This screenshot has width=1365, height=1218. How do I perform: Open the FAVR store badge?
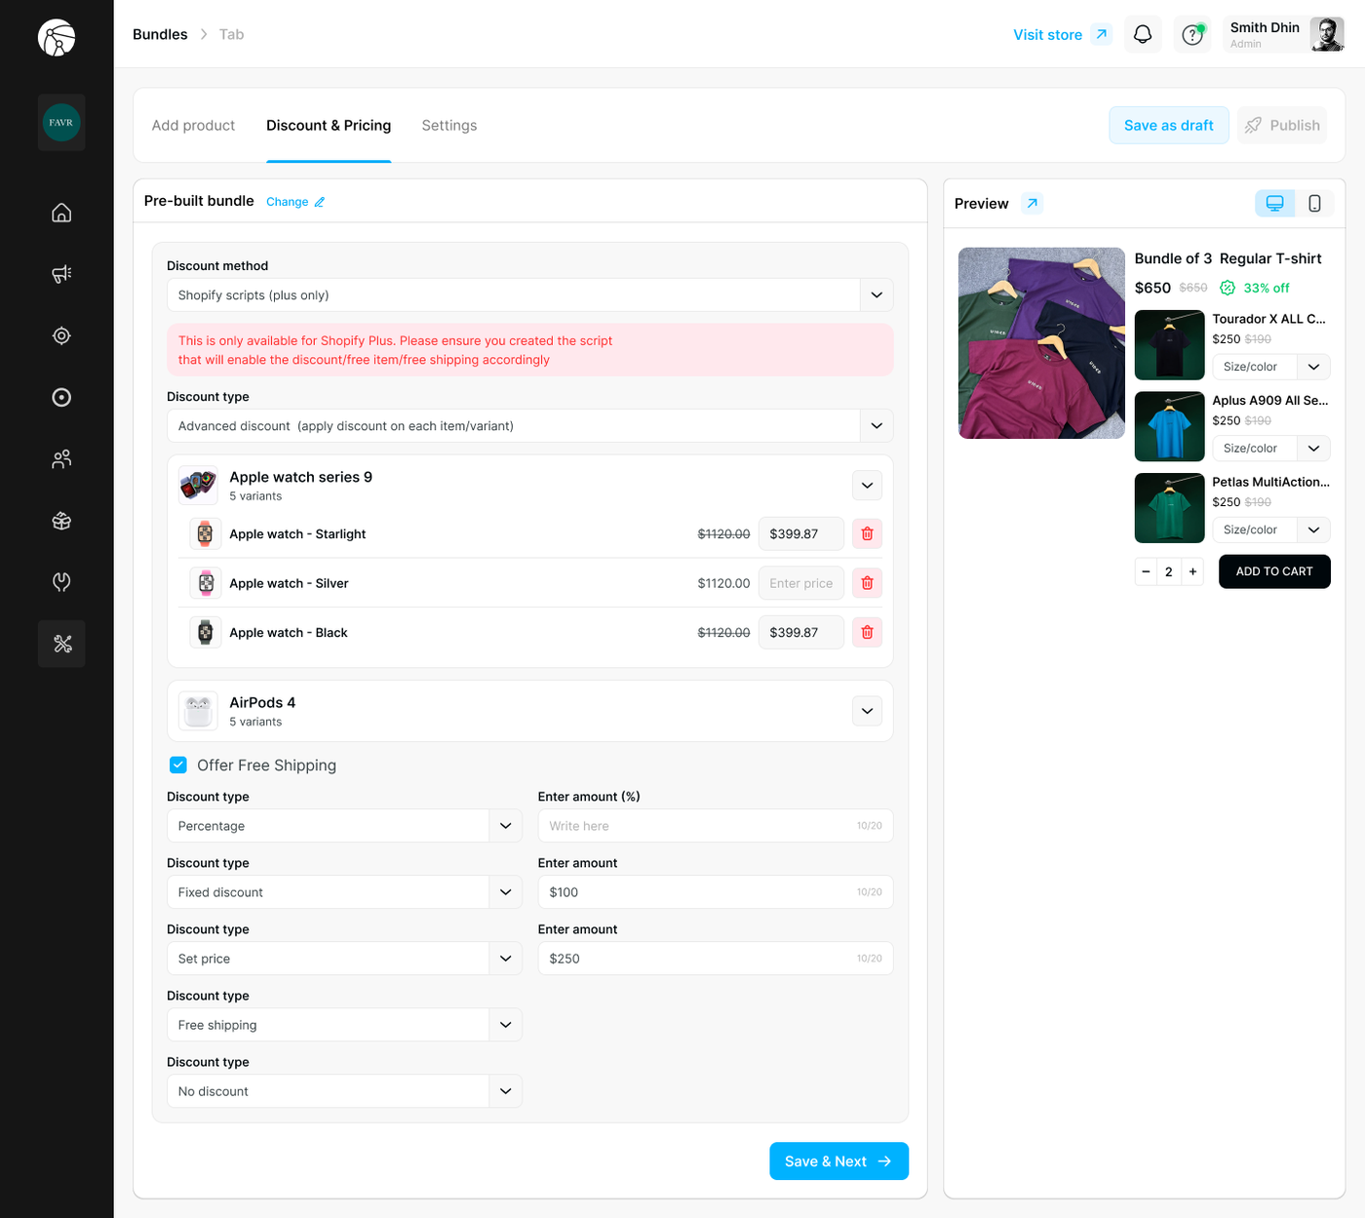pyautogui.click(x=61, y=123)
